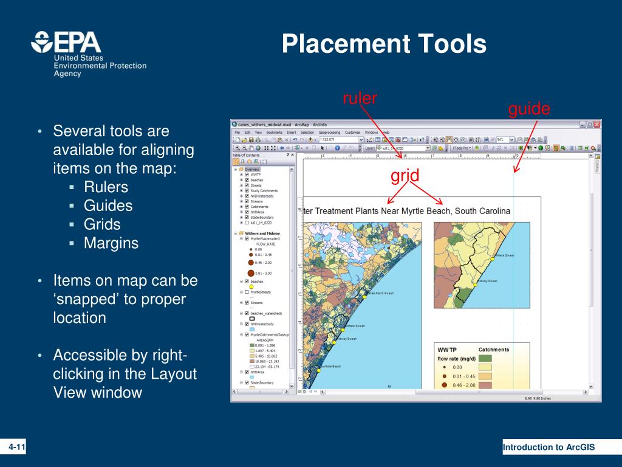Open the layout zoom percent dropdown

(511, 140)
